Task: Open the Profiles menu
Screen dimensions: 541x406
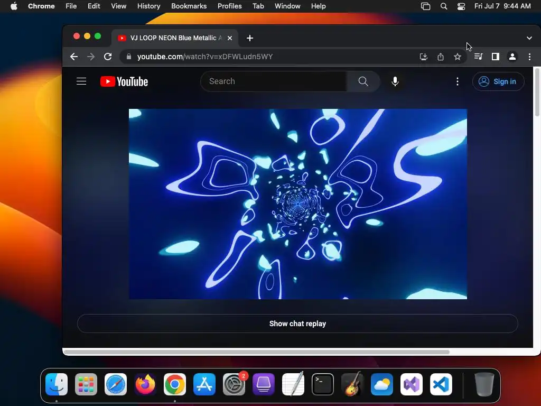Action: (230, 6)
